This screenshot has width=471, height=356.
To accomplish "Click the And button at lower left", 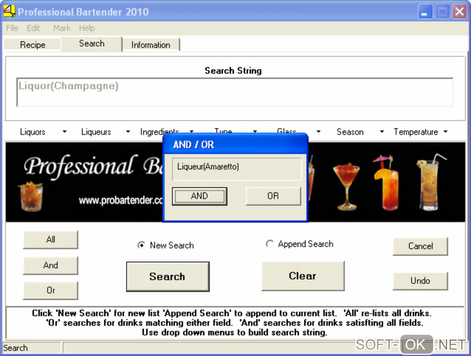I will [x=50, y=266].
